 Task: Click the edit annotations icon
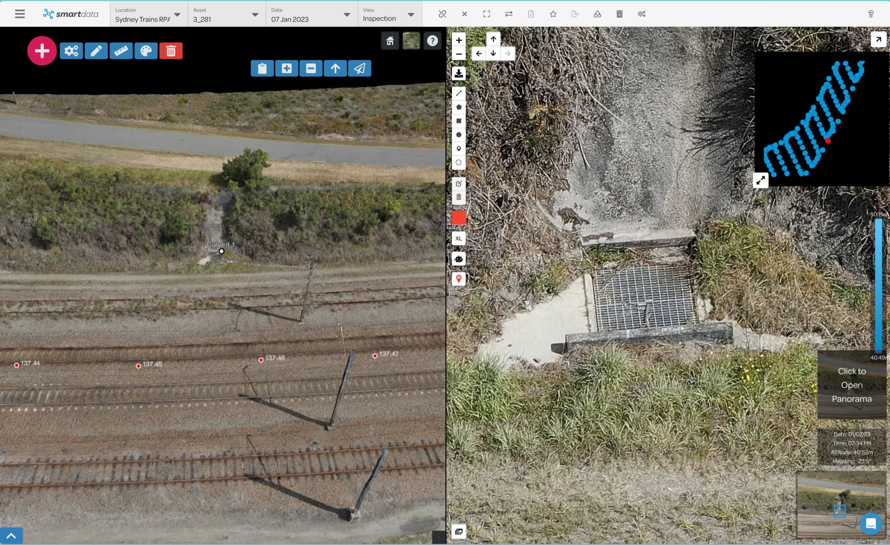point(459,184)
